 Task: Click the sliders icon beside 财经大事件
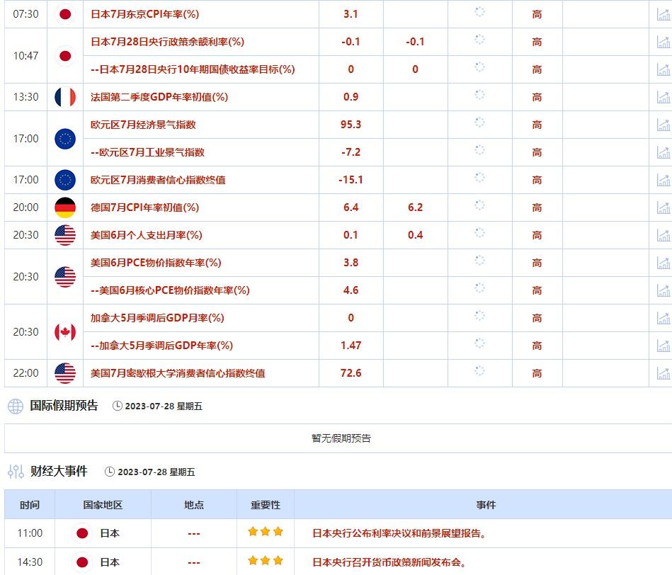(x=16, y=472)
